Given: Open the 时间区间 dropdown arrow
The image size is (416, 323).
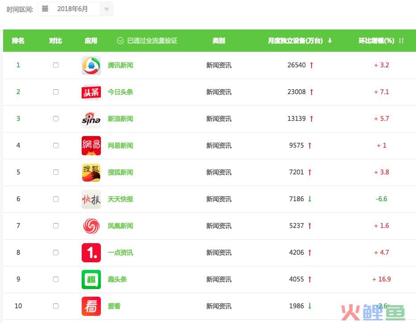Looking at the screenshot, I should (x=106, y=9).
